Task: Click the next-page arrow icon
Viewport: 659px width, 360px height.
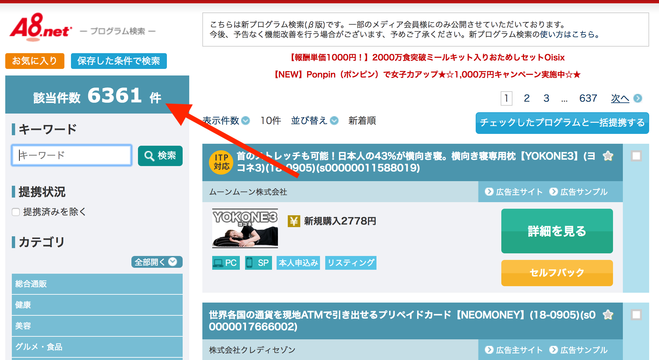Action: point(638,98)
